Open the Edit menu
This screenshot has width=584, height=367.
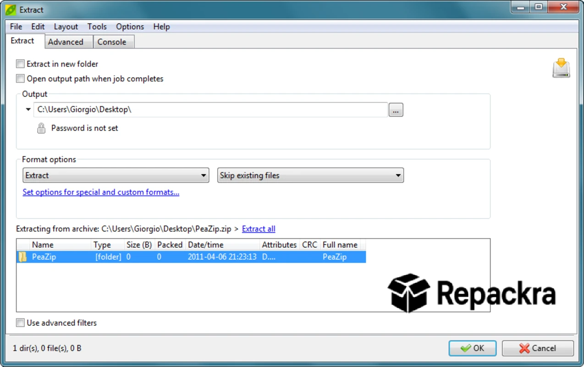point(38,27)
